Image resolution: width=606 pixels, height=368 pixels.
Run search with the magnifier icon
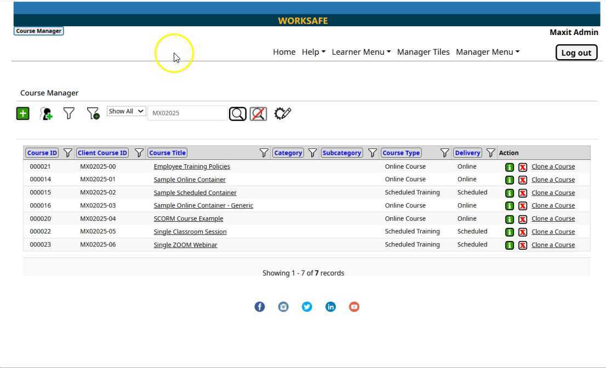pyautogui.click(x=237, y=113)
